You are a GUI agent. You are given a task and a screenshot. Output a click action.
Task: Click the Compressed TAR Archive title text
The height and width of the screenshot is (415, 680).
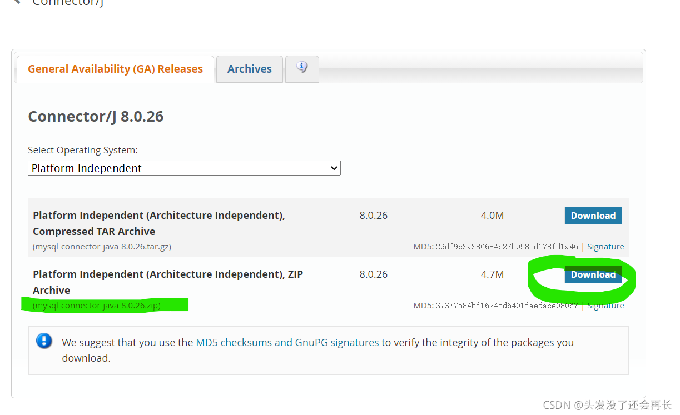click(x=159, y=223)
